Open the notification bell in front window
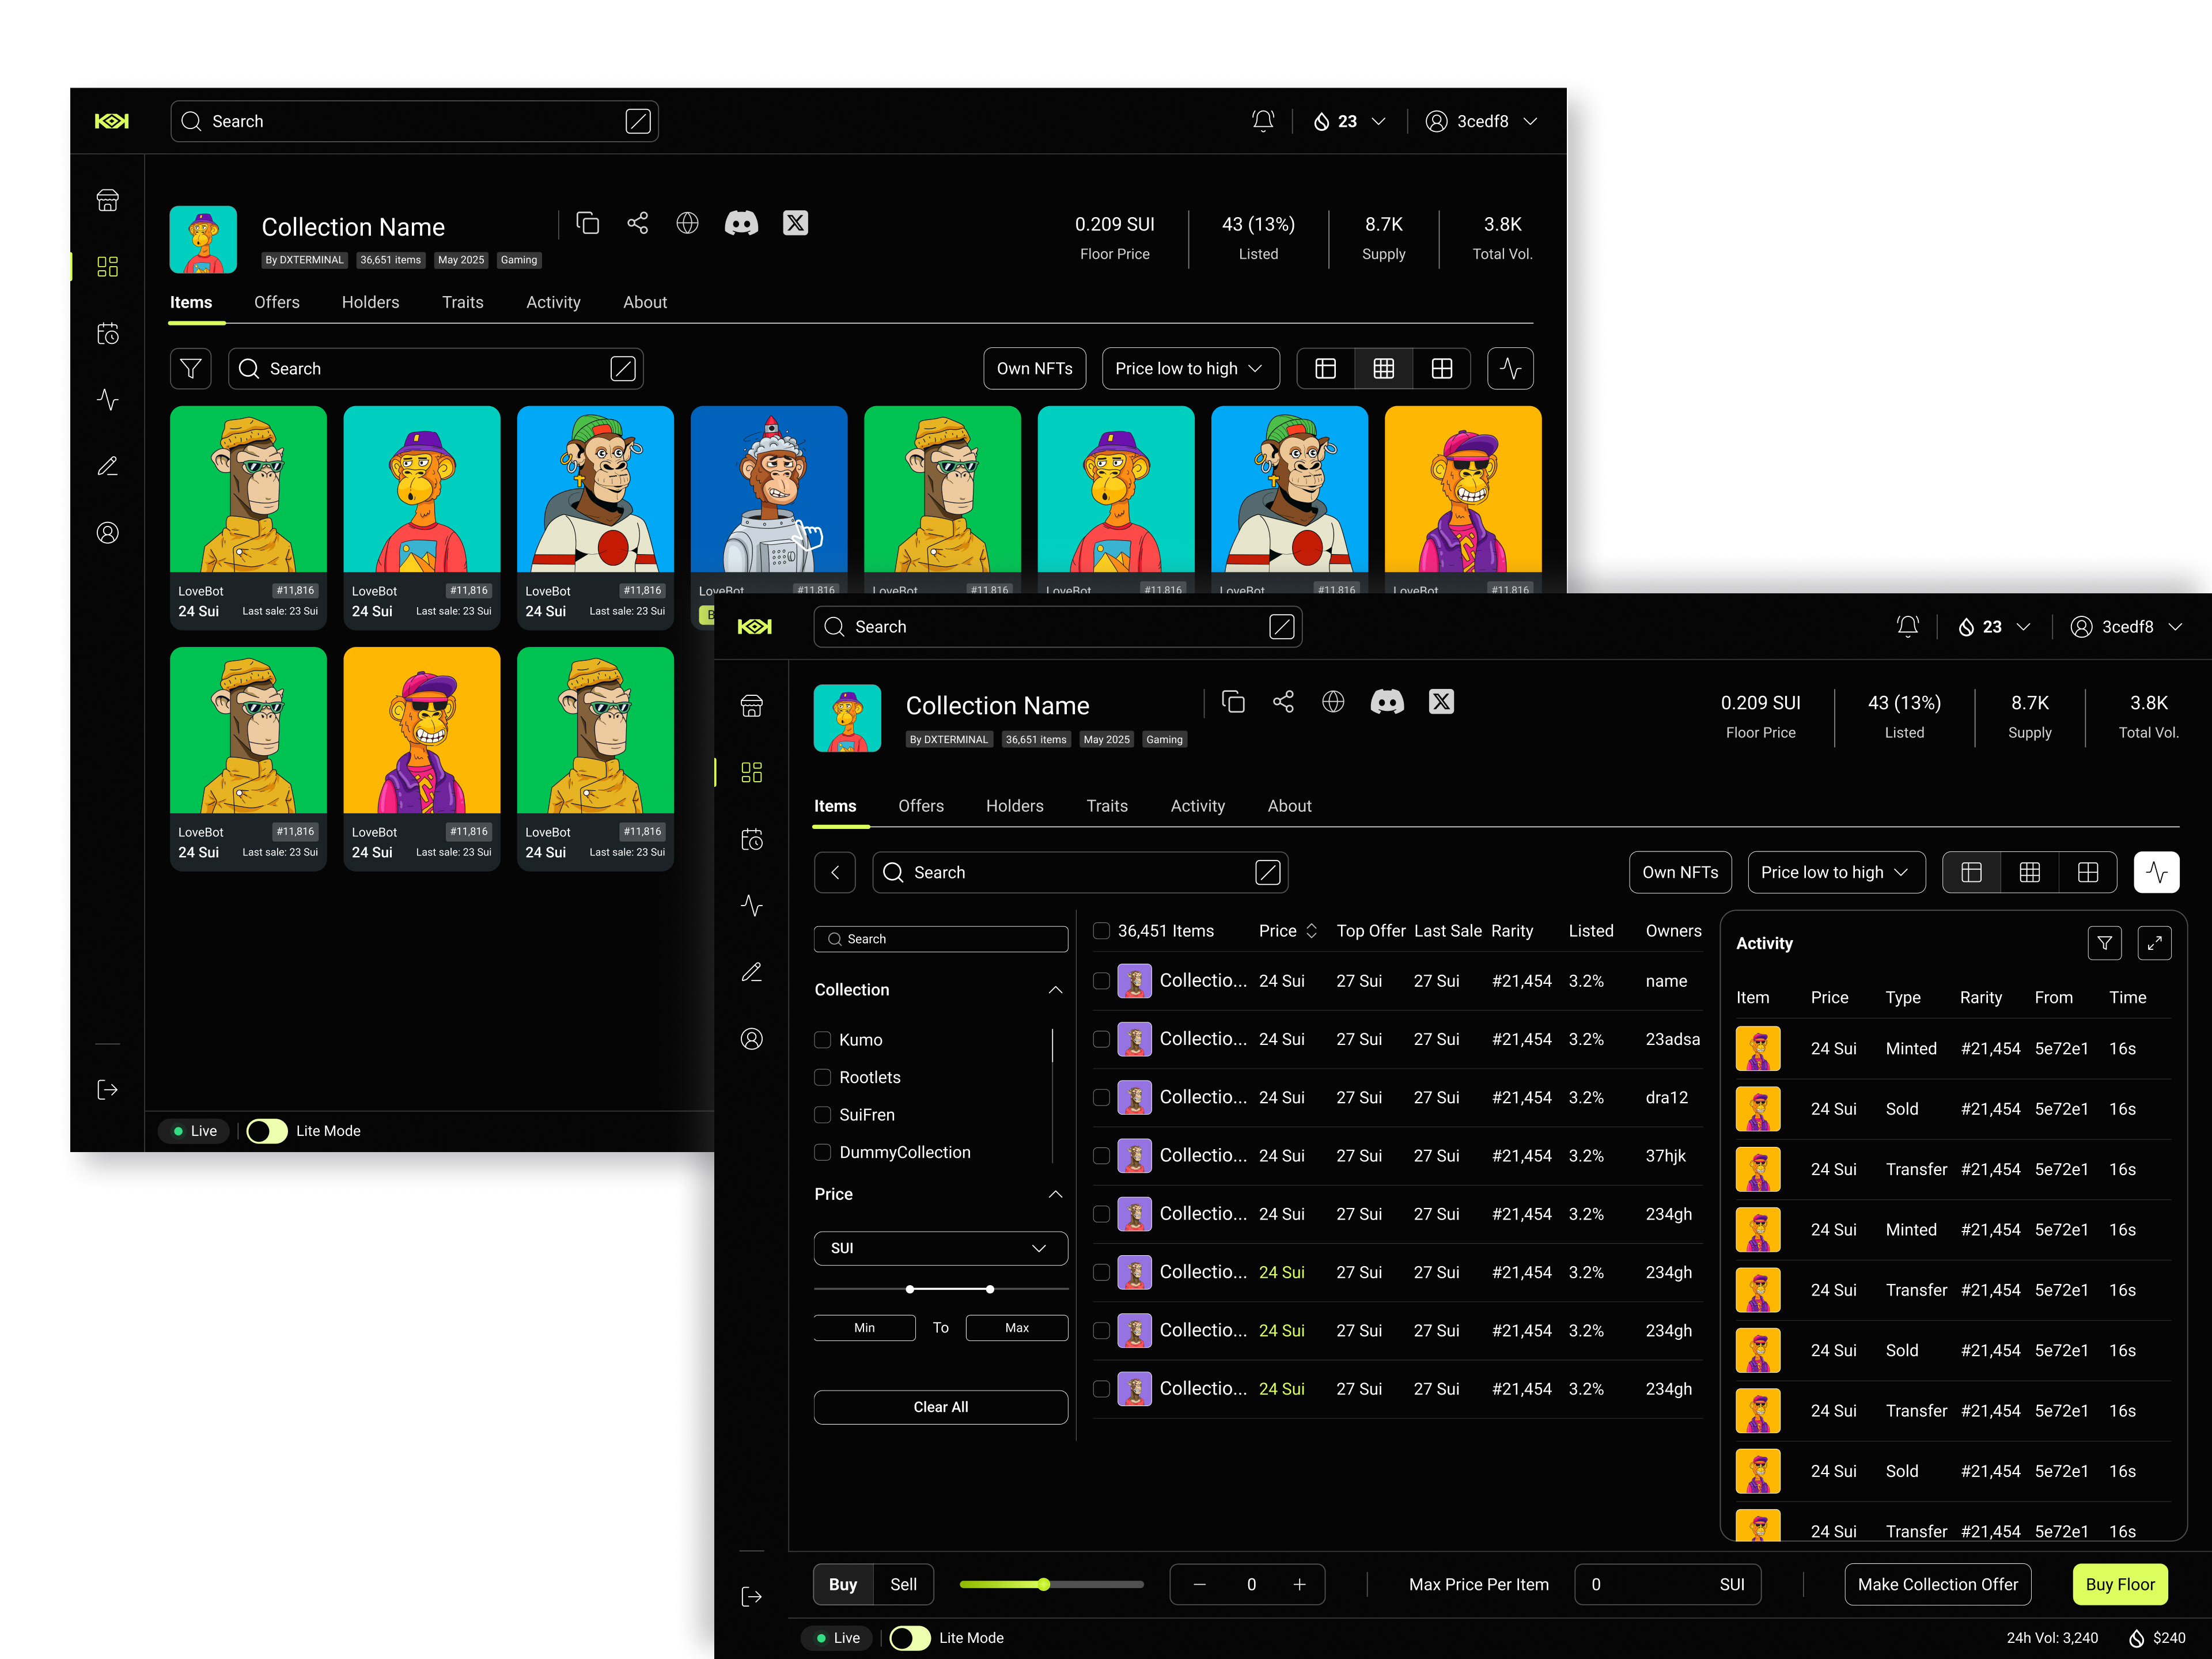Image resolution: width=2212 pixels, height=1659 pixels. point(1907,627)
